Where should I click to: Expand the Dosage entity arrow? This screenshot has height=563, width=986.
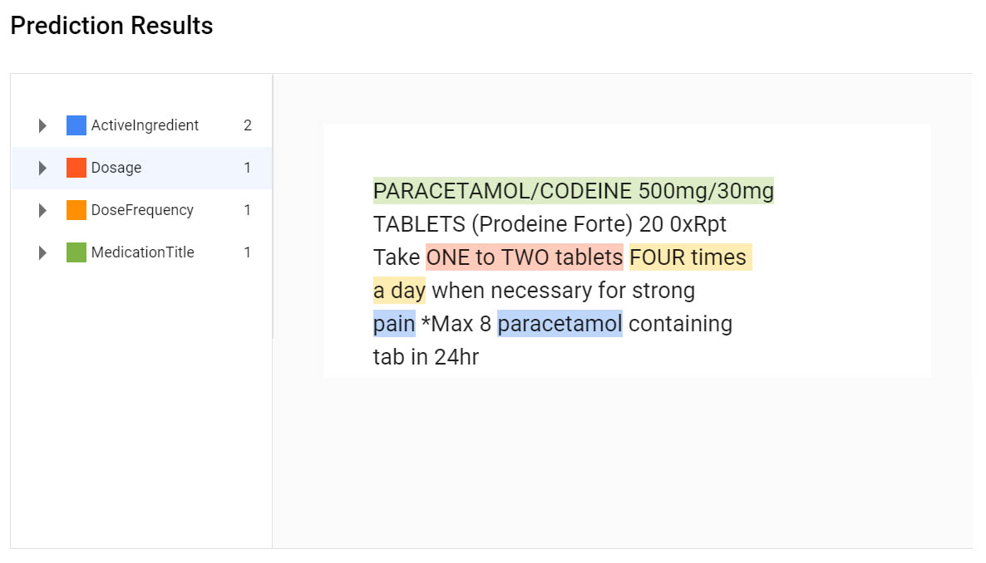point(43,169)
